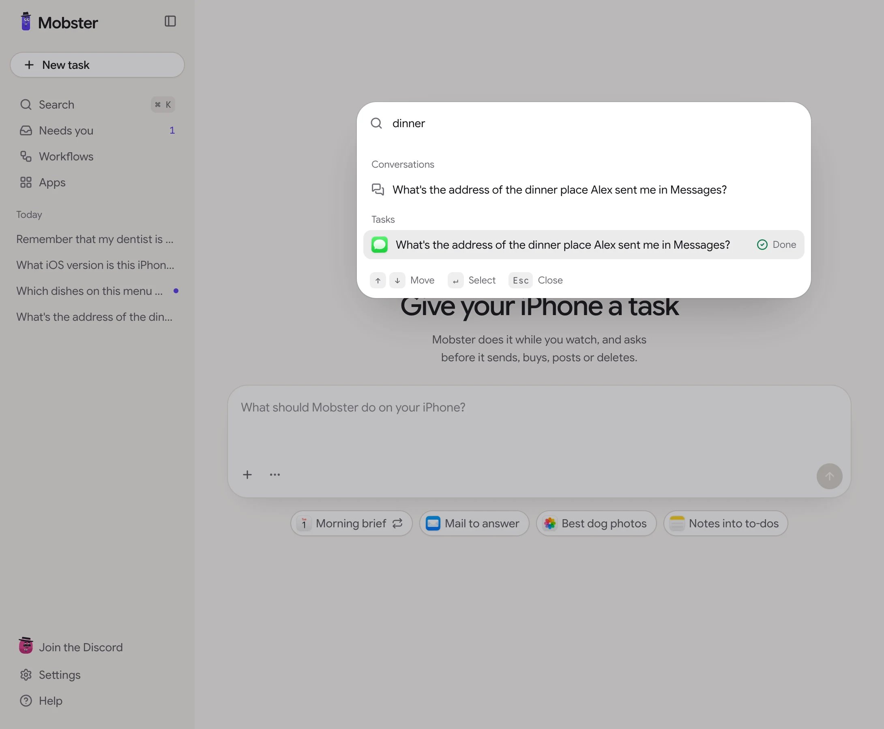Click the down arrow Move key hint
This screenshot has width=884, height=729.
397,281
